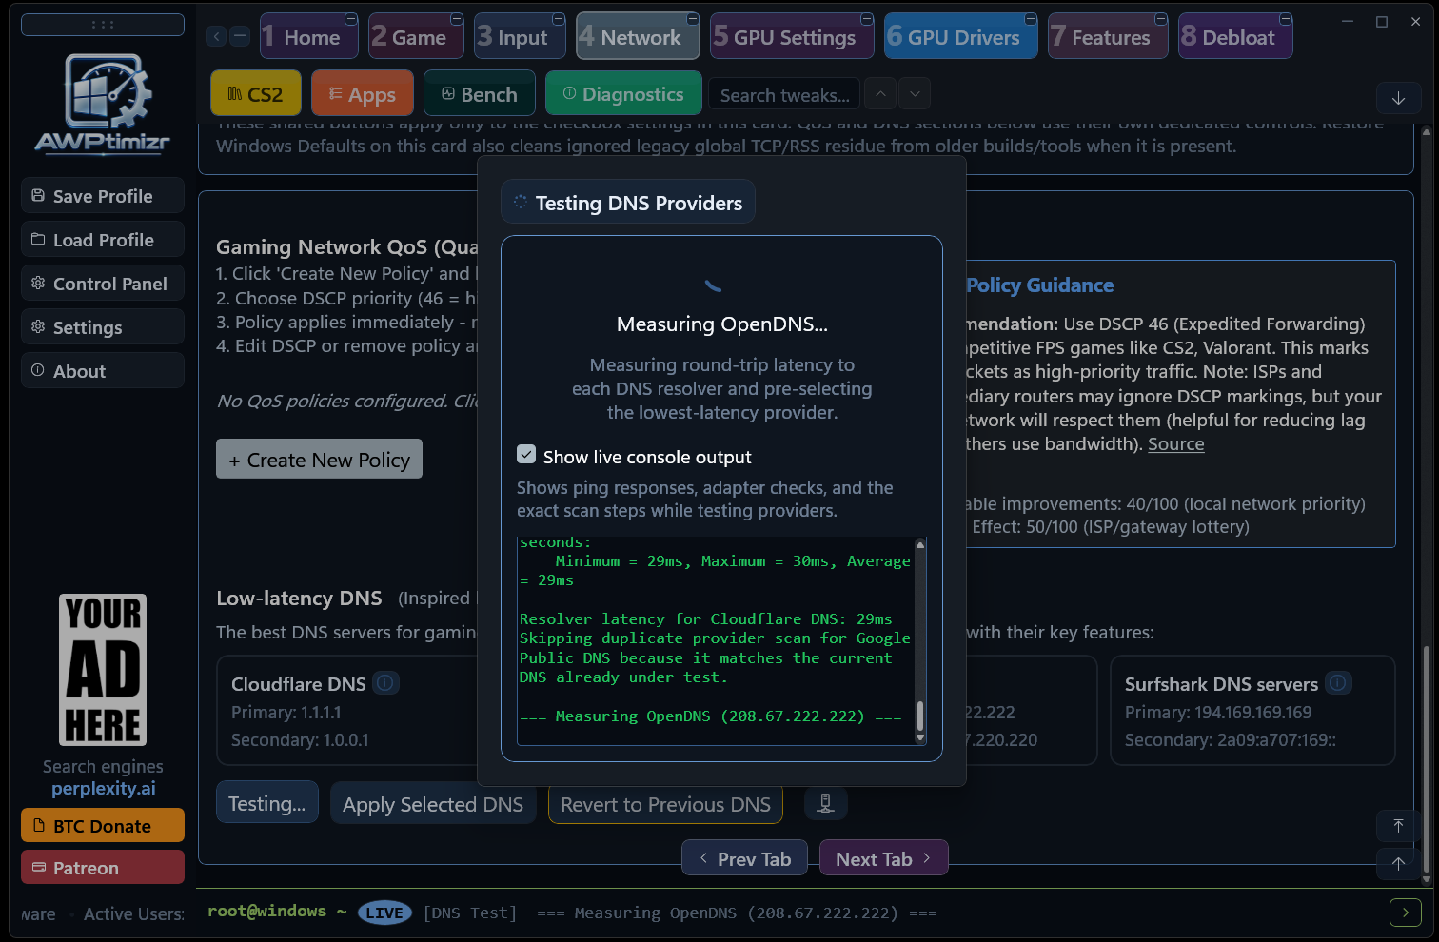
Task: Collapse the Input tab minus icon
Action: [558, 19]
